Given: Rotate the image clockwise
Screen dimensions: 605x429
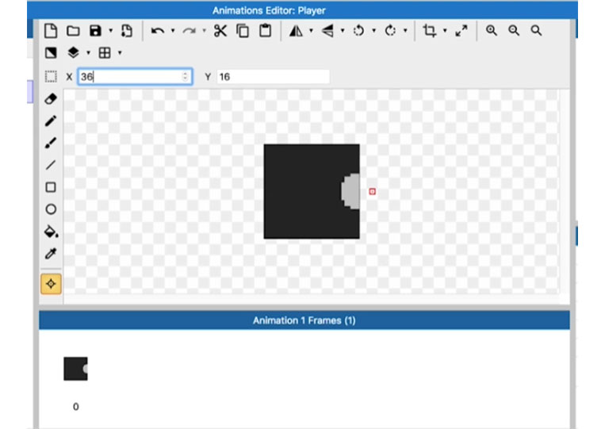Looking at the screenshot, I should click(390, 30).
